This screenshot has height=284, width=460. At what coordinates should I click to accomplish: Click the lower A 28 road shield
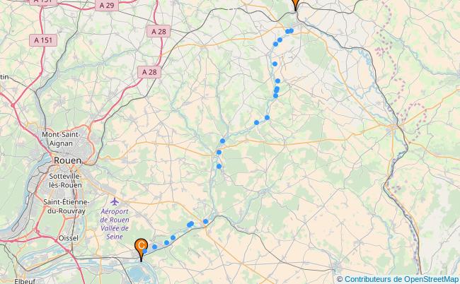tap(149, 72)
